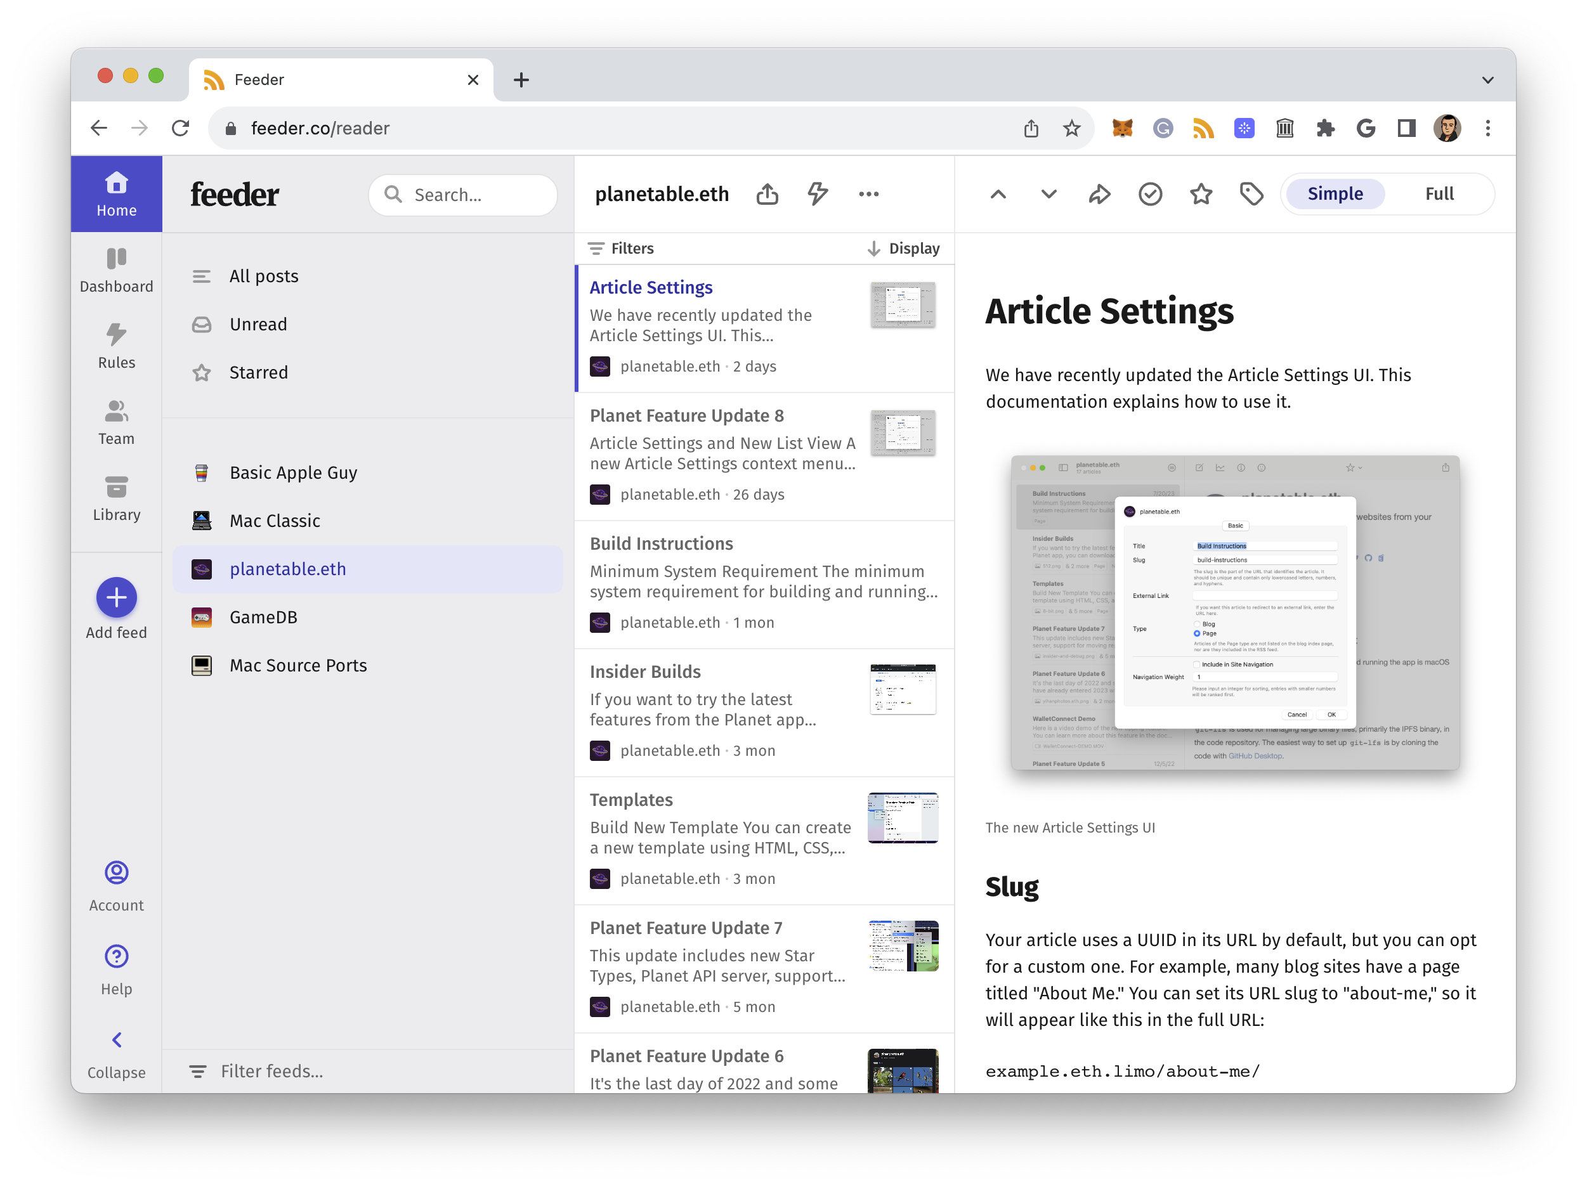This screenshot has height=1187, width=1587.
Task: Click the forward share arrow in article toolbar
Action: coord(1099,193)
